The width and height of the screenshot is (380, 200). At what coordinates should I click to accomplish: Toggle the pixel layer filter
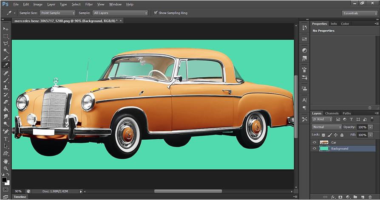(x=338, y=119)
